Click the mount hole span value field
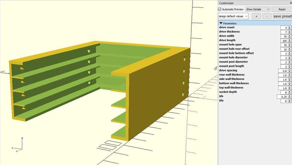Screen dimensions: 292x165 (x=284, y=45)
